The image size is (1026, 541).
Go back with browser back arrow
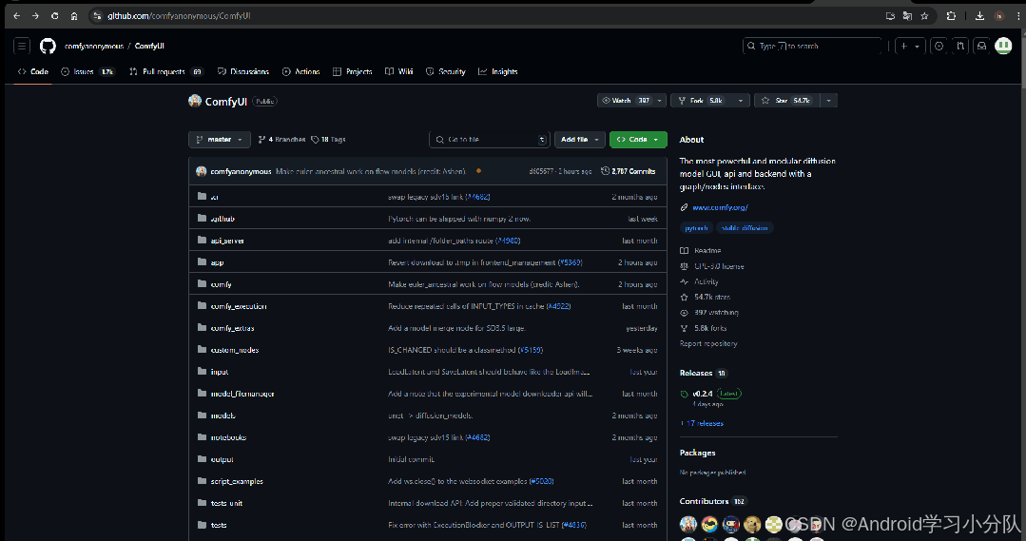point(16,16)
